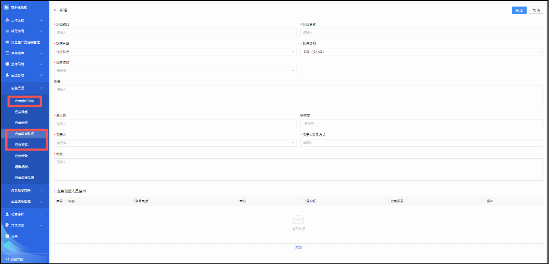The image size is (549, 264).
Task: Click the 检查评价 sidebar icon
Action: coord(7,214)
